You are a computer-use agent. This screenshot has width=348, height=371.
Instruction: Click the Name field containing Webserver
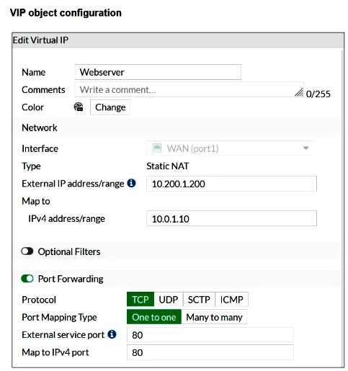pyautogui.click(x=158, y=72)
